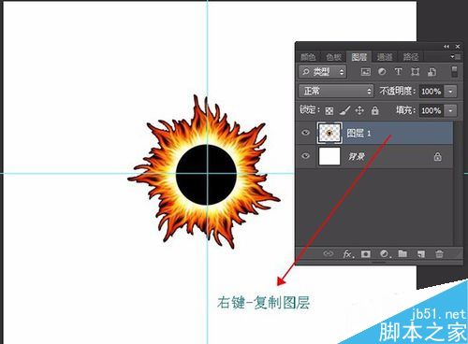Viewport: 468px width, 344px height.
Task: Switch to the 通道 tab
Action: click(x=385, y=57)
